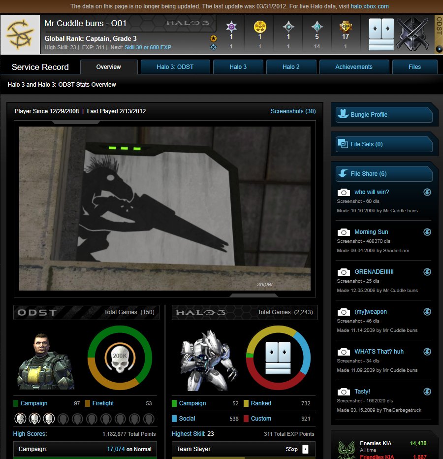Switch to the Halo 3: ODST tab

175,67
